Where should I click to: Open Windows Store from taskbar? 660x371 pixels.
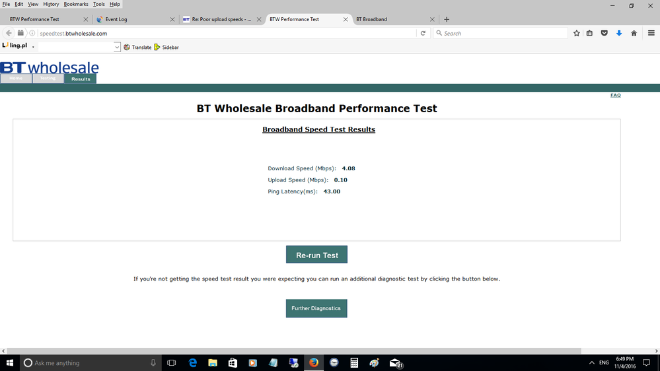pos(233,362)
